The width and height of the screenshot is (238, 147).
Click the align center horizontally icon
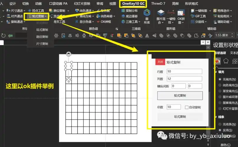point(70,36)
